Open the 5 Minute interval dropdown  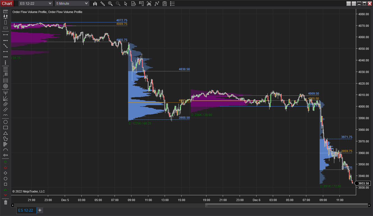click(x=72, y=3)
